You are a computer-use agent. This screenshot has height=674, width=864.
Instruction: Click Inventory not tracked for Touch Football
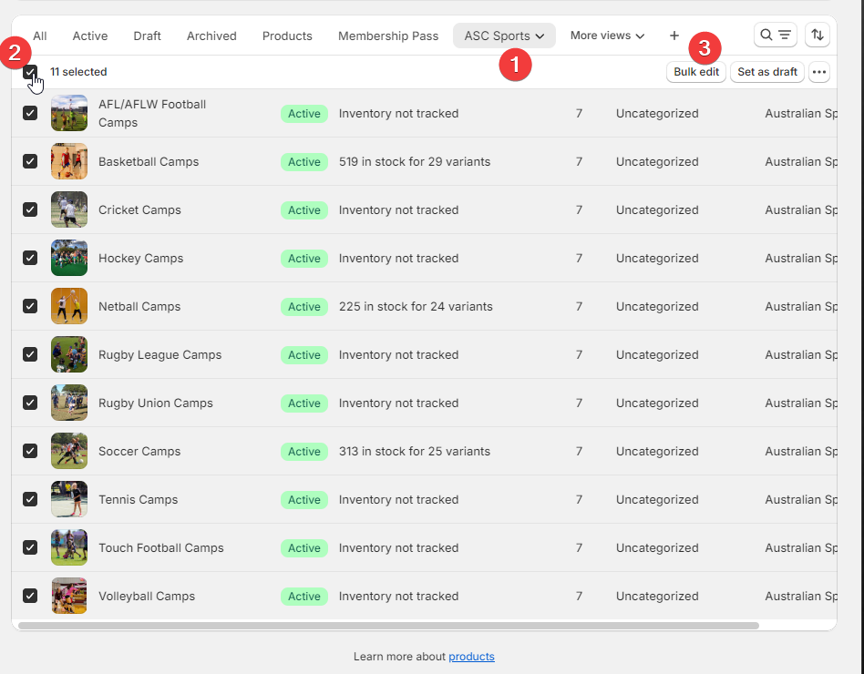tap(398, 548)
